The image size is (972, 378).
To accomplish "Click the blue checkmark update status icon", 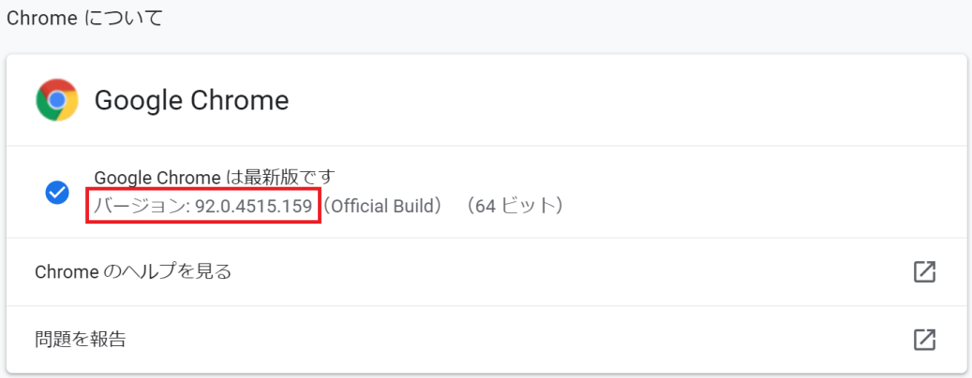I will point(57,192).
